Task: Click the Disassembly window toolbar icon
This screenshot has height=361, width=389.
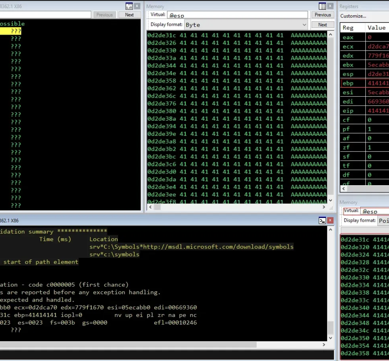Action: coord(129,6)
